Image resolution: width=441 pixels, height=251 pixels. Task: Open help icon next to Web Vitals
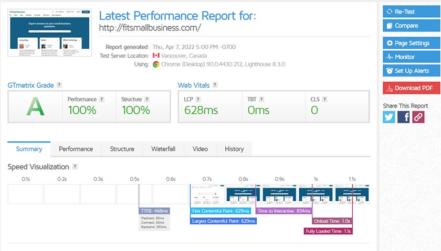coord(215,85)
